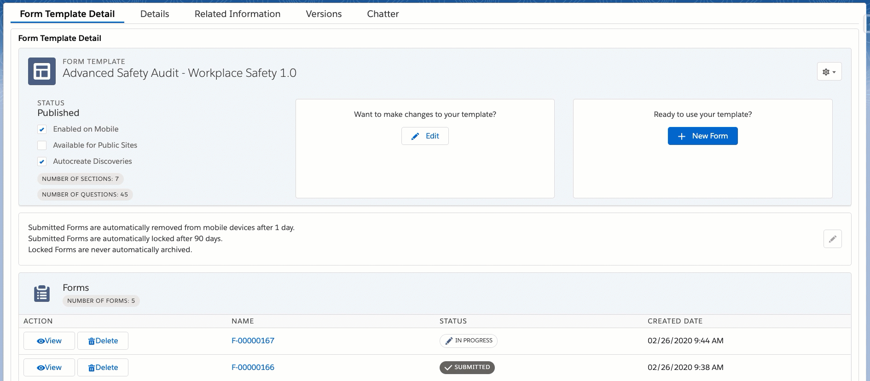The image size is (870, 381).
Task: Click the In Progress status badge
Action: pos(468,341)
